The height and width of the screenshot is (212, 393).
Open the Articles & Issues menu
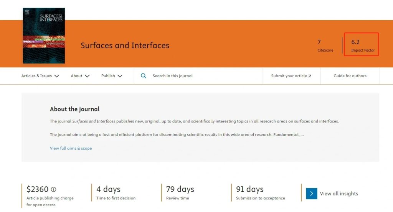(40, 76)
